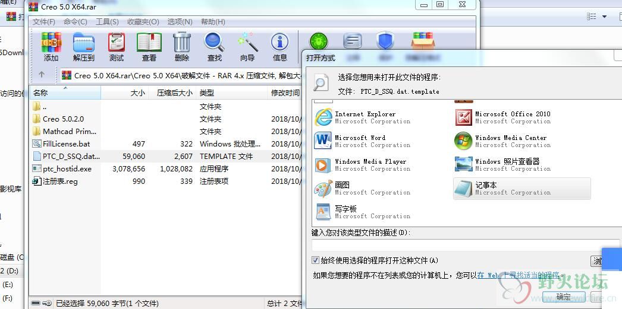Select Windows Media Center program
This screenshot has width=622, height=309.
click(x=503, y=141)
